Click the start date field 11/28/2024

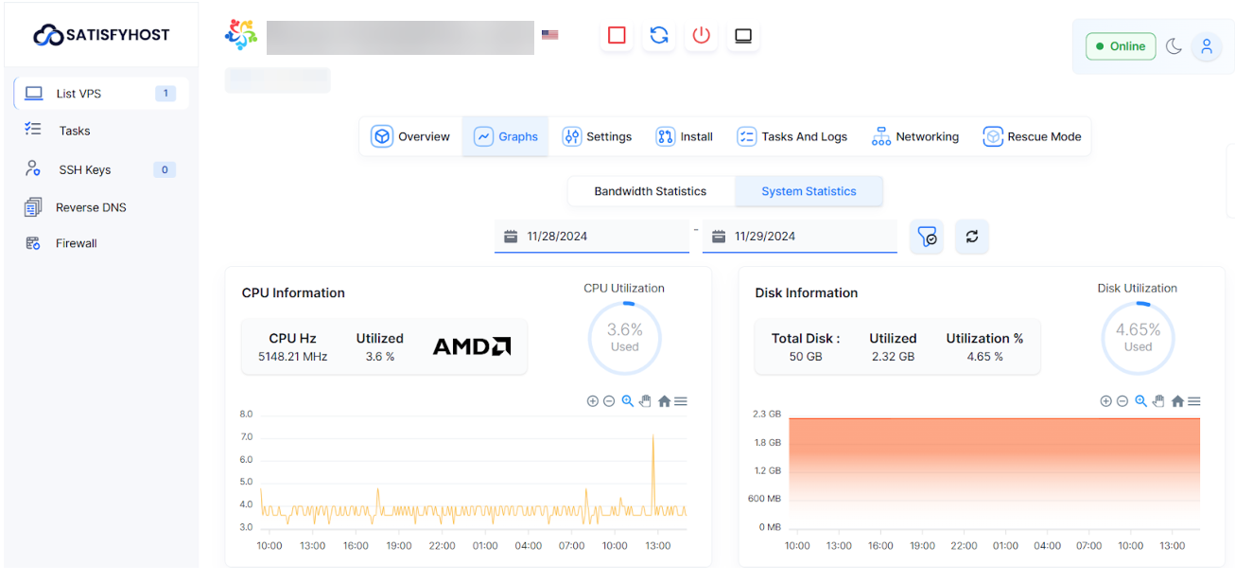tap(592, 236)
